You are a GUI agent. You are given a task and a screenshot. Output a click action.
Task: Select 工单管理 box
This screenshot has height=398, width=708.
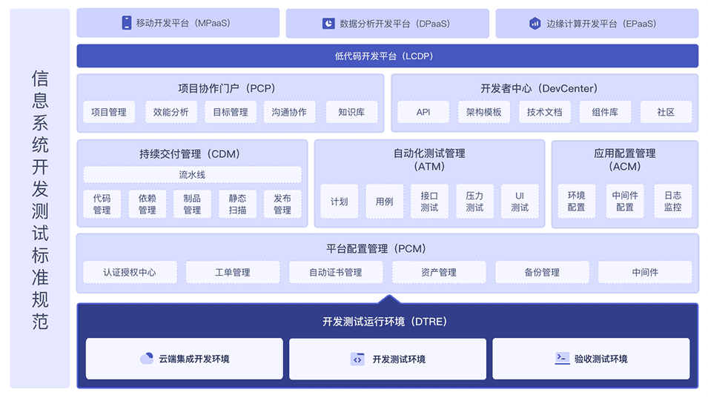coord(233,272)
